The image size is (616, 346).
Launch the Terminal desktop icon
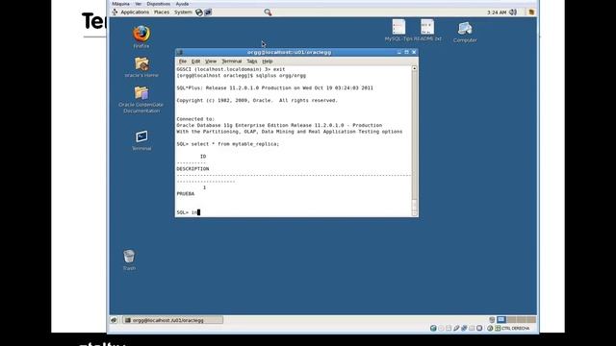(x=141, y=136)
